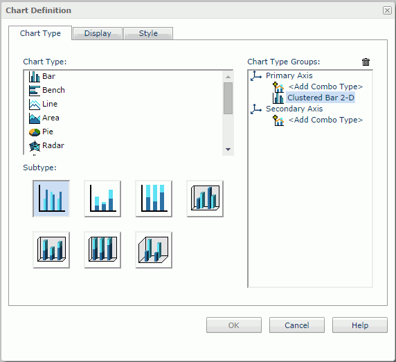Select Secondary Axis tree node

pos(294,109)
